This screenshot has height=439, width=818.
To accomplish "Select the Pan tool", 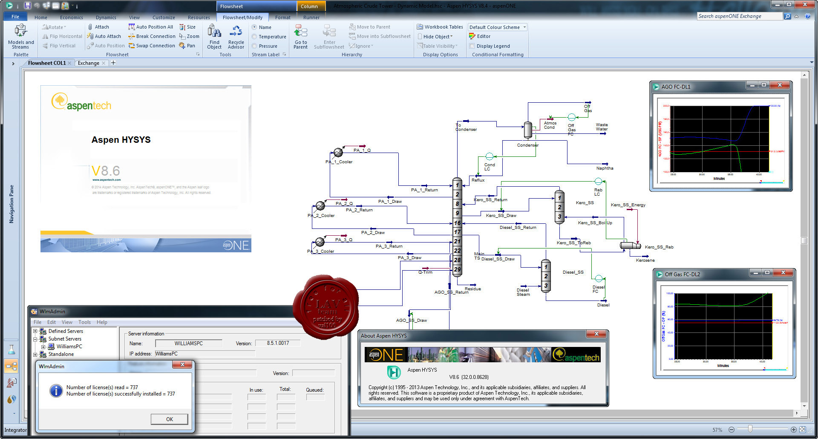I will 187,46.
